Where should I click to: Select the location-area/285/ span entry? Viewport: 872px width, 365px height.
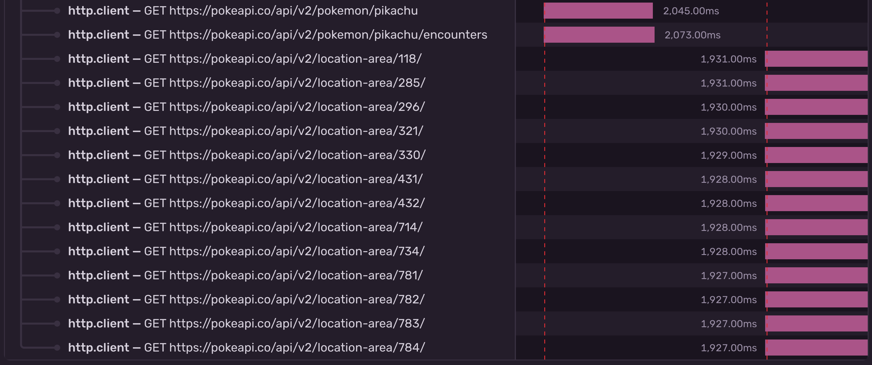pos(246,83)
